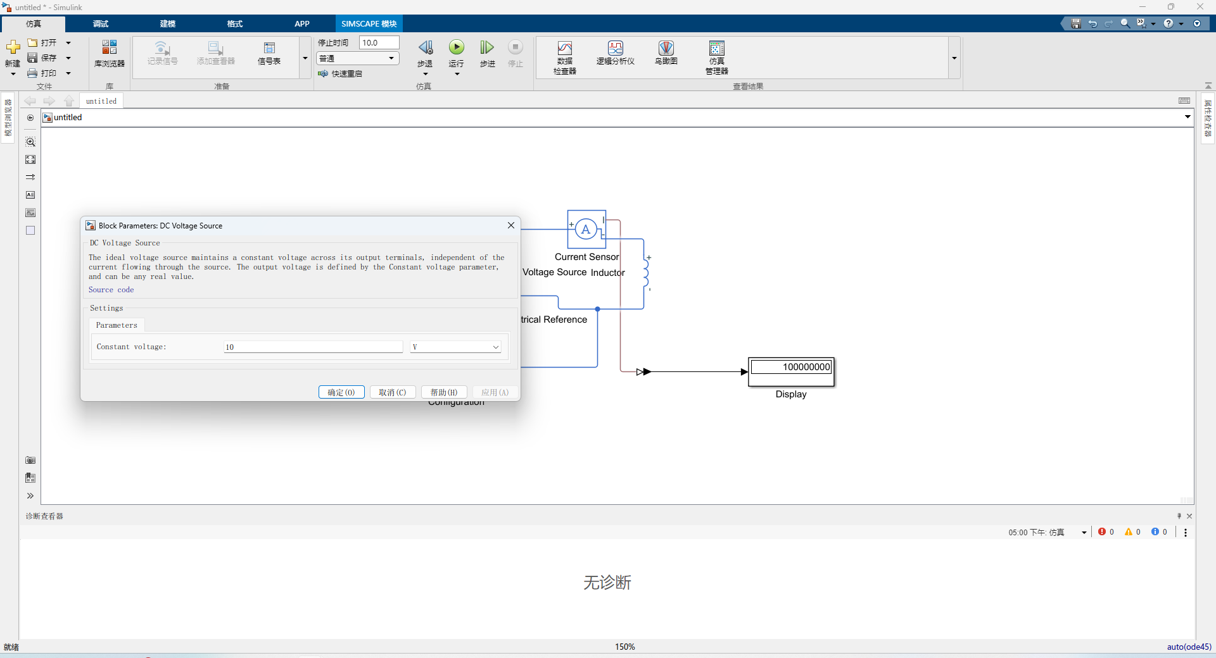
Task: Close the Block Parameters dialog
Action: [511, 225]
